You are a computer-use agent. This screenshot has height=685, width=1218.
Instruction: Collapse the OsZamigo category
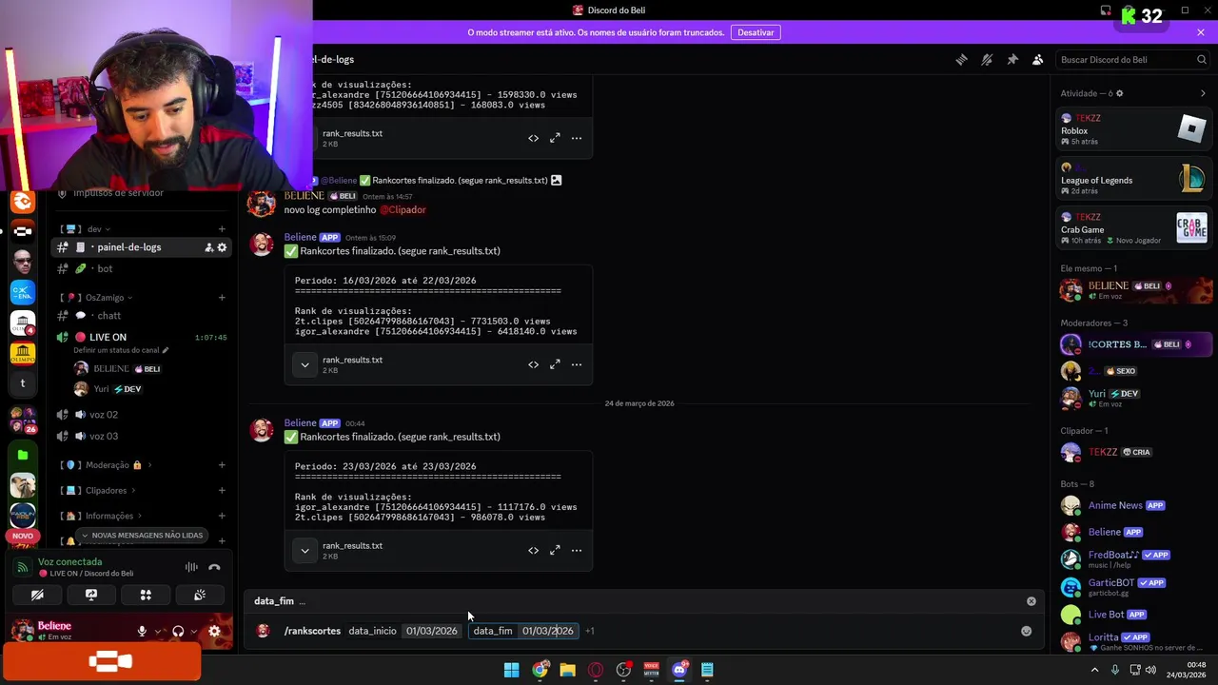tap(104, 298)
